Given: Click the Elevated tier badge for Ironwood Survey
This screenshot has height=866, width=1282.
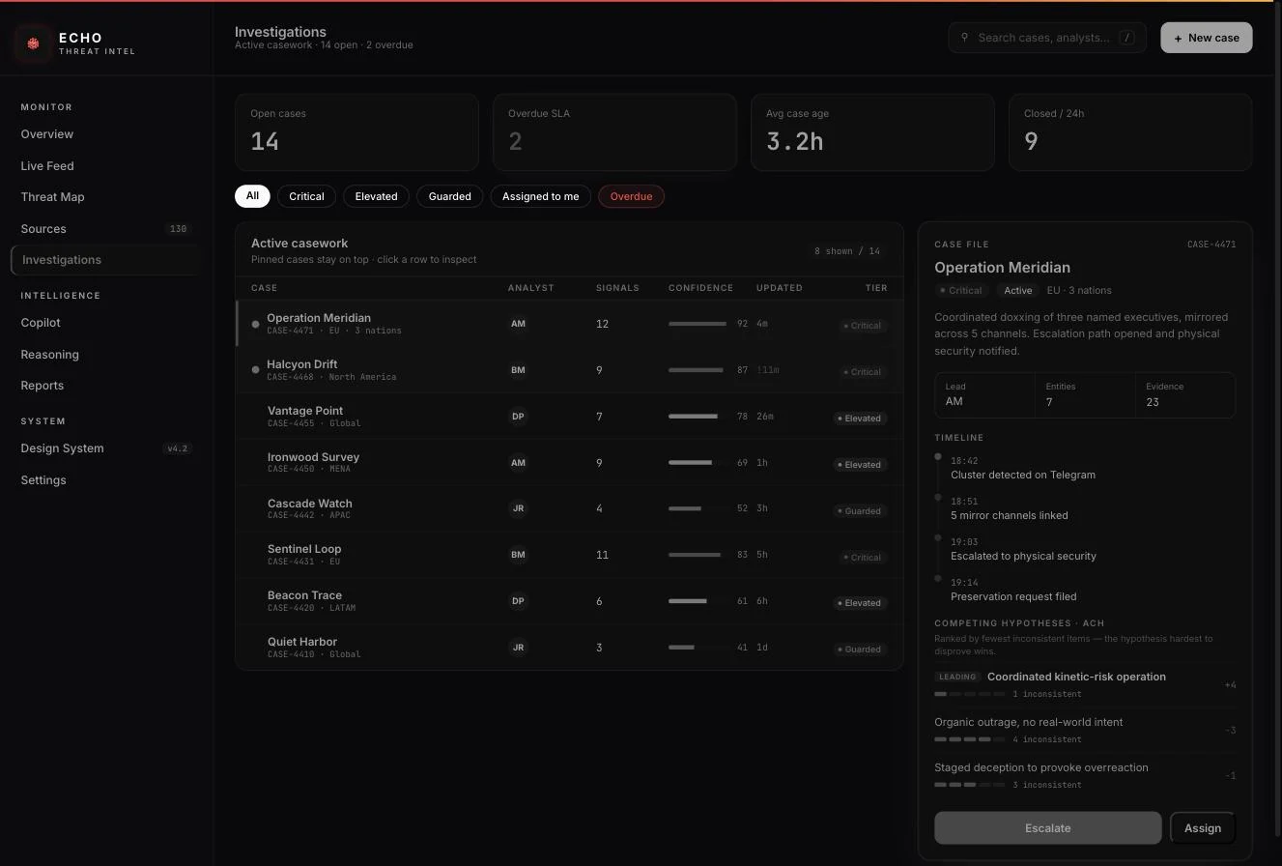Looking at the screenshot, I should coord(861,465).
